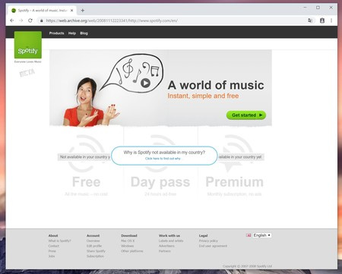Open the Edit profile footer link

[94, 246]
